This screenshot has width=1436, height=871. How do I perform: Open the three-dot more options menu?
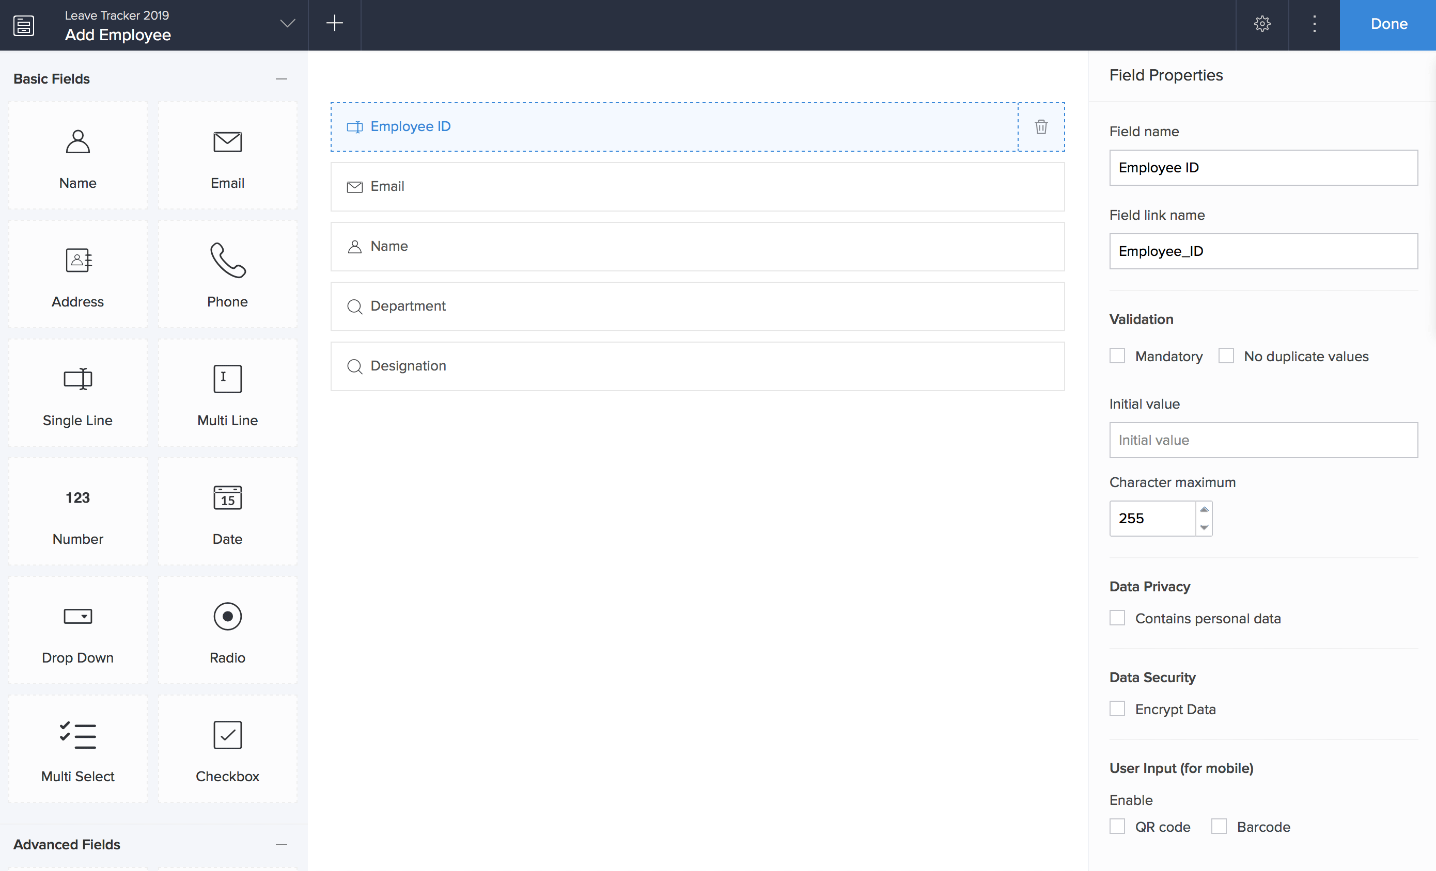tap(1314, 24)
